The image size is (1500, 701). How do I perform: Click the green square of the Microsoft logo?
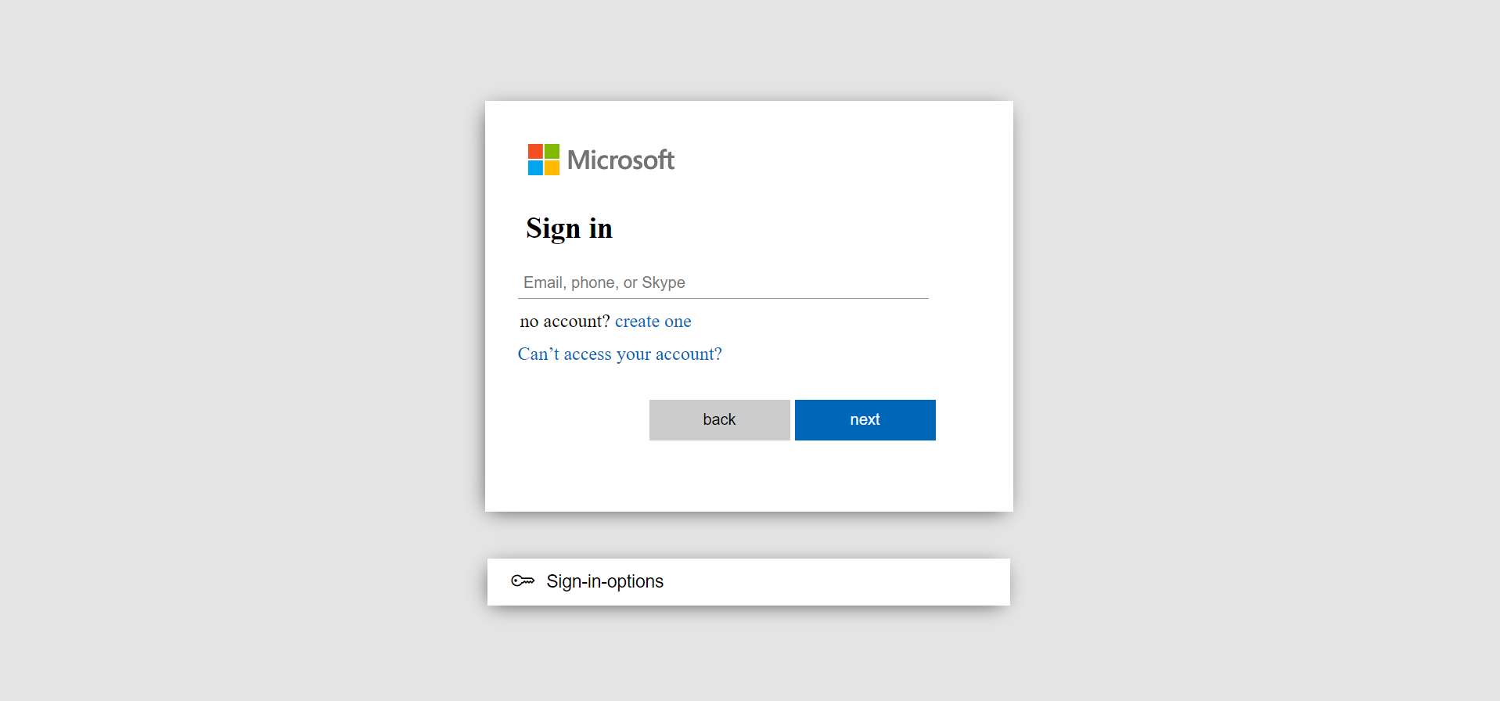(552, 151)
